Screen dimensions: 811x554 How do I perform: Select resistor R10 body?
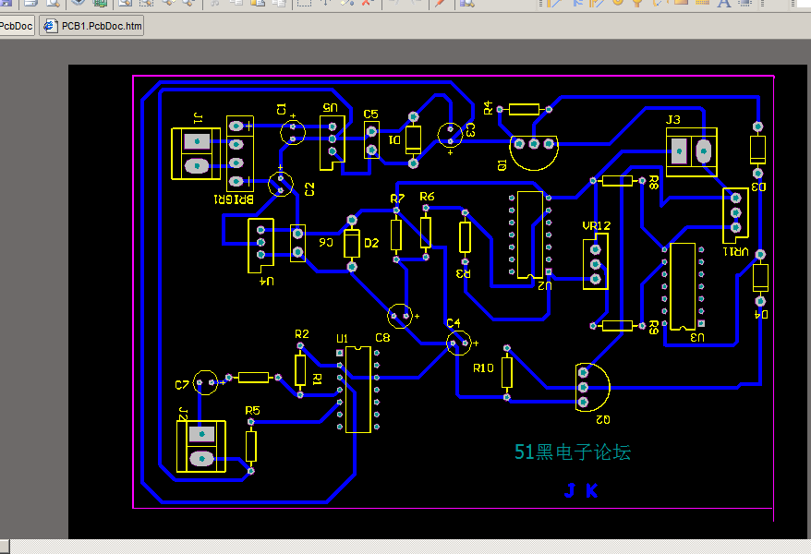point(507,373)
